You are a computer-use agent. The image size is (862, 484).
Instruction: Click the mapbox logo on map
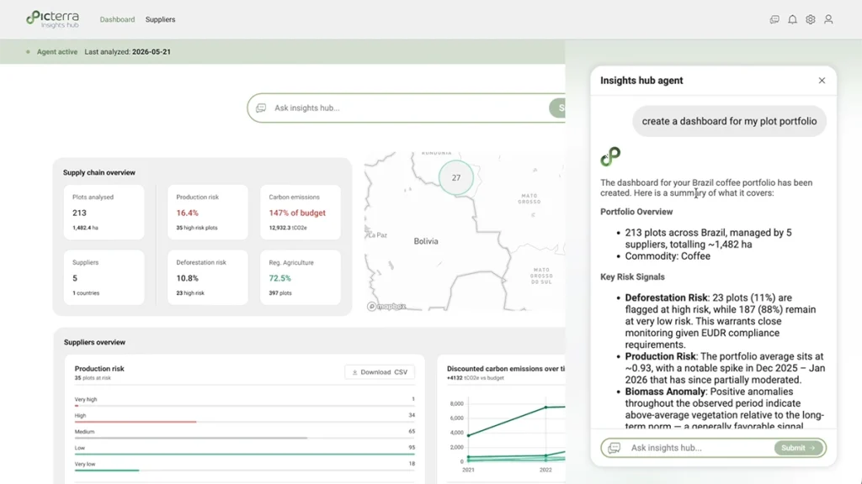386,306
